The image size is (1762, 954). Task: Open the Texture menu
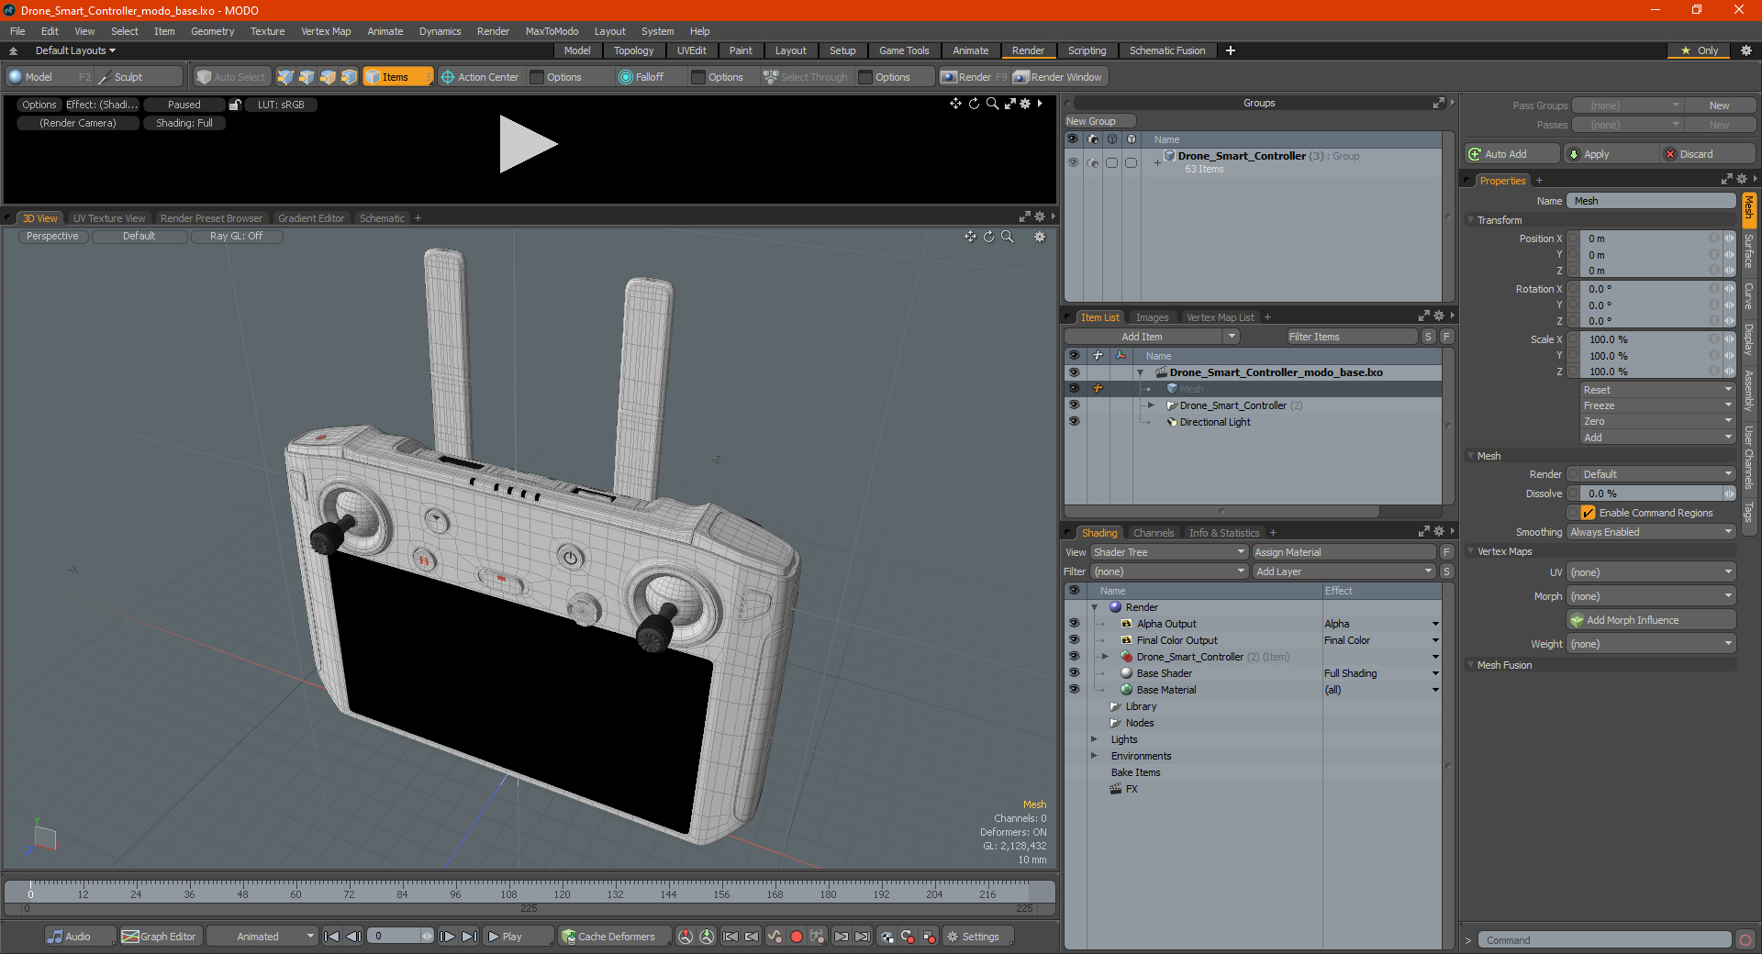(267, 31)
